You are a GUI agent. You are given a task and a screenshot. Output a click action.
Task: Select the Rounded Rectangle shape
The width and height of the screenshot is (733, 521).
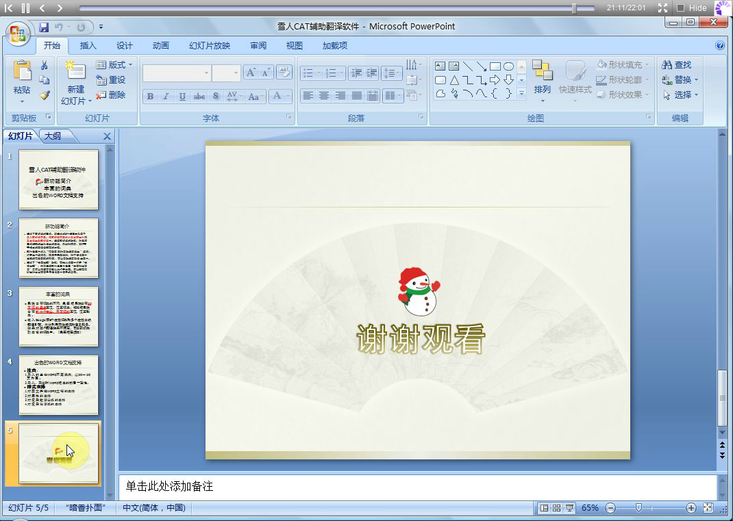coord(440,80)
